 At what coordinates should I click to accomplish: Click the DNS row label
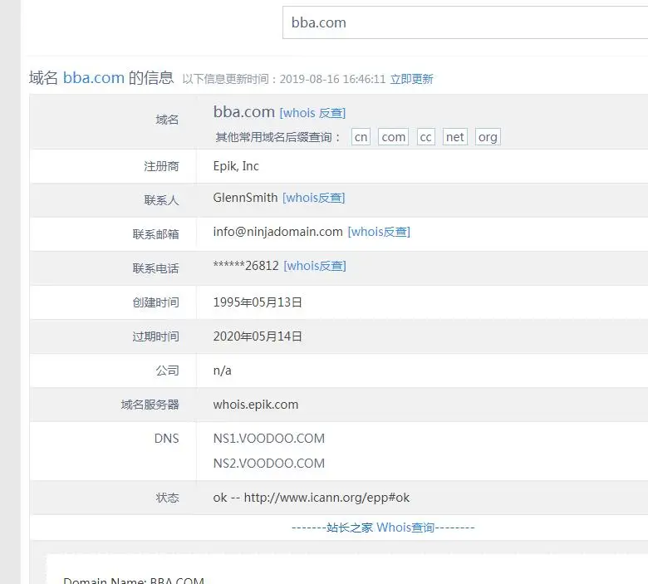[166, 439]
